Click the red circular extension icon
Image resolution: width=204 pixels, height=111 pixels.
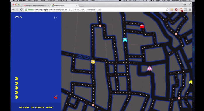click(176, 10)
